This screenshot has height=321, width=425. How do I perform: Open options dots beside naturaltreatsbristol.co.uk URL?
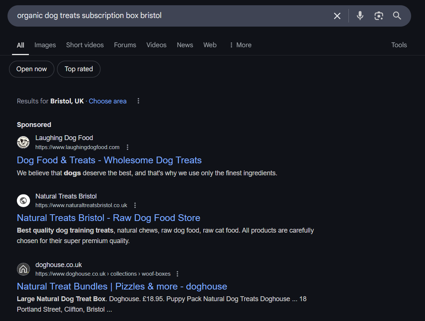[135, 205]
